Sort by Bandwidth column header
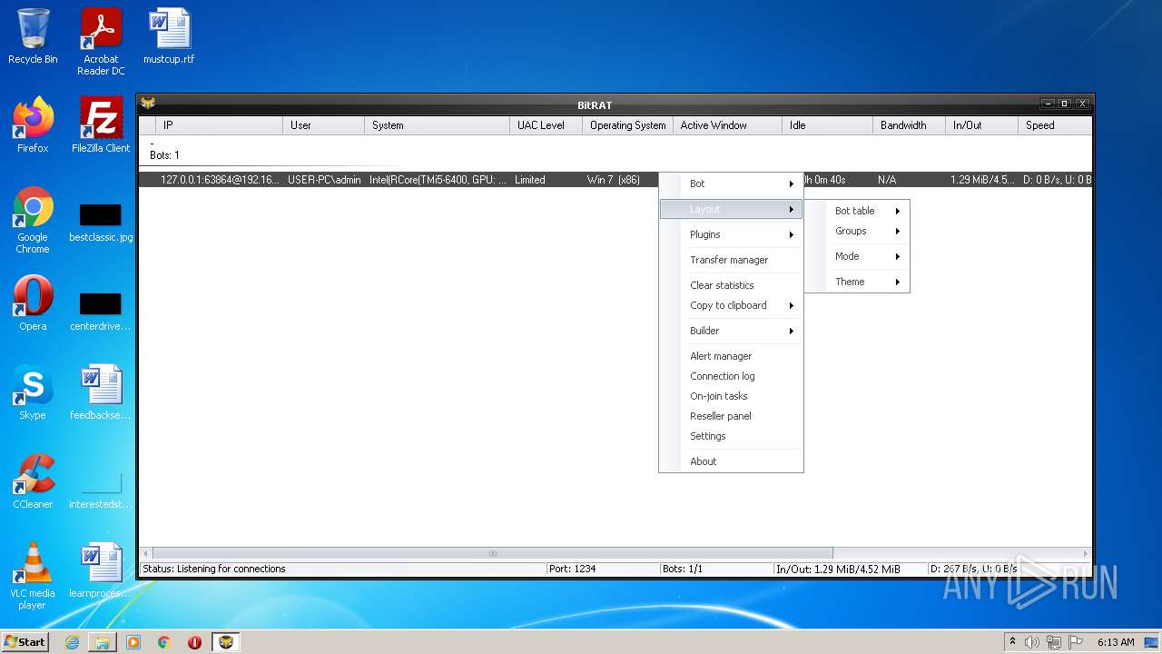1162x654 pixels. (909, 125)
